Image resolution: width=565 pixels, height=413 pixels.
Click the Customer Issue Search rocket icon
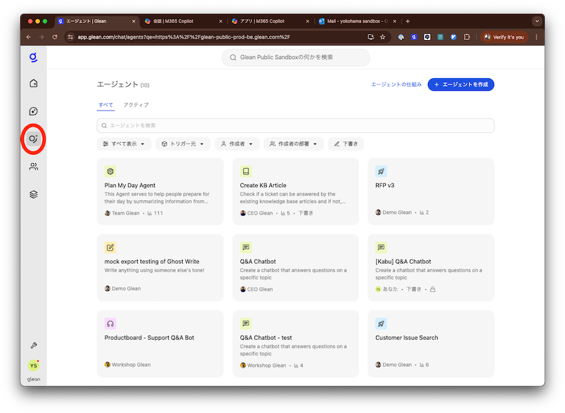pos(381,324)
